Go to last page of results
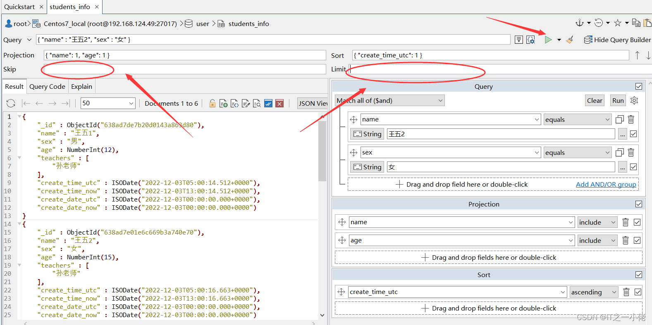Screen dimensions: 652x325 (66, 103)
